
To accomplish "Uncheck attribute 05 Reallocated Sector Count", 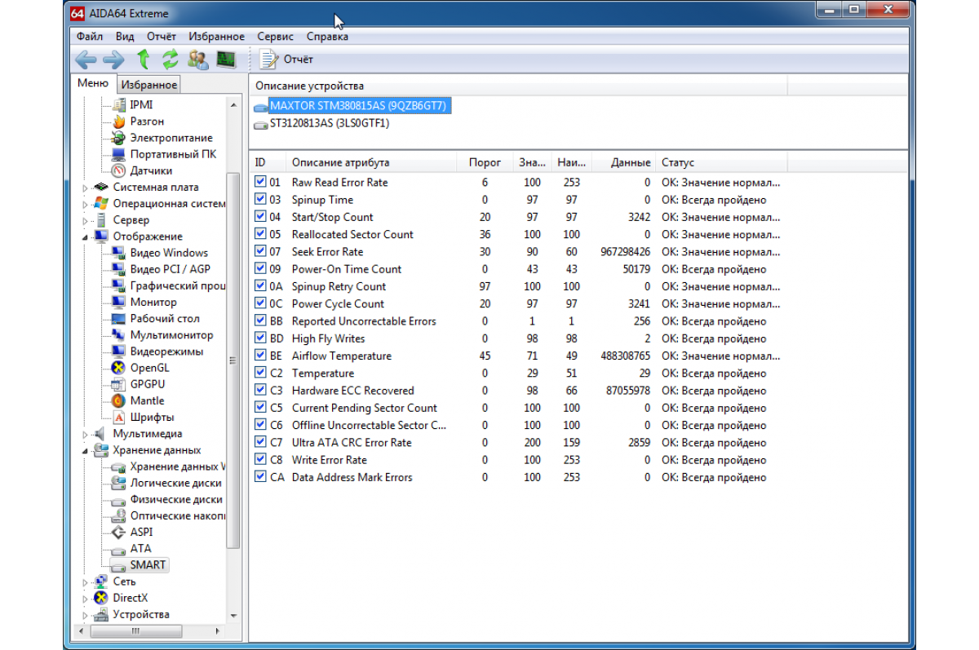I will tap(260, 234).
